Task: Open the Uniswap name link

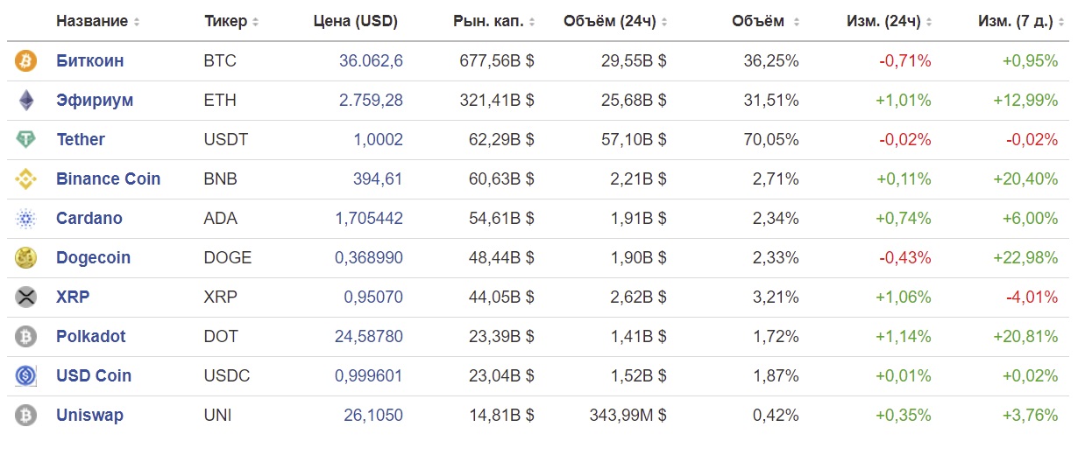Action: click(x=89, y=416)
